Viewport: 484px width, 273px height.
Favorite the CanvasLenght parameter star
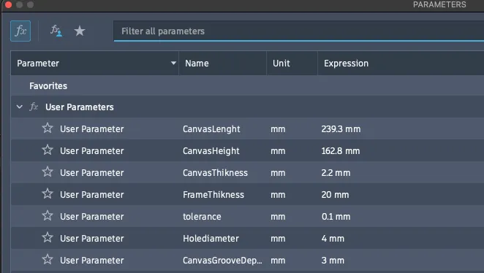click(x=48, y=128)
